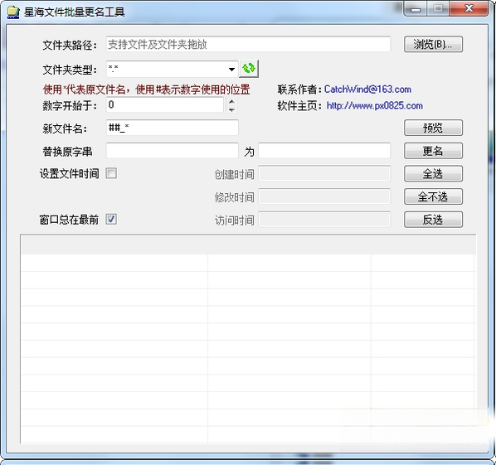Click the 反选 button
496x465 pixels.
tap(433, 220)
